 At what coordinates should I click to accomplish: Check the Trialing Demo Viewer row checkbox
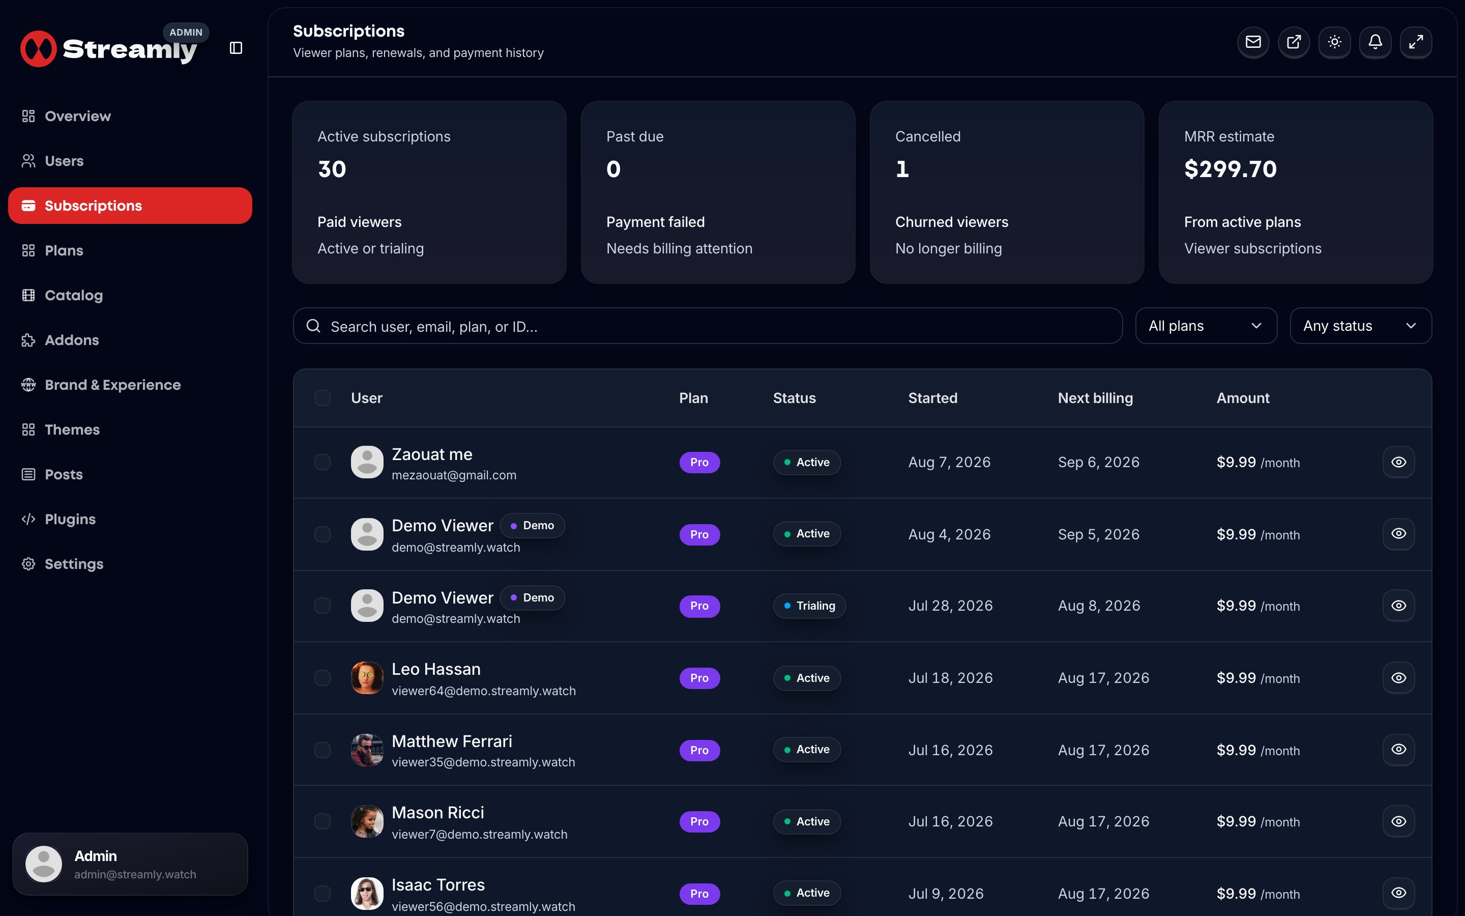pyautogui.click(x=323, y=606)
